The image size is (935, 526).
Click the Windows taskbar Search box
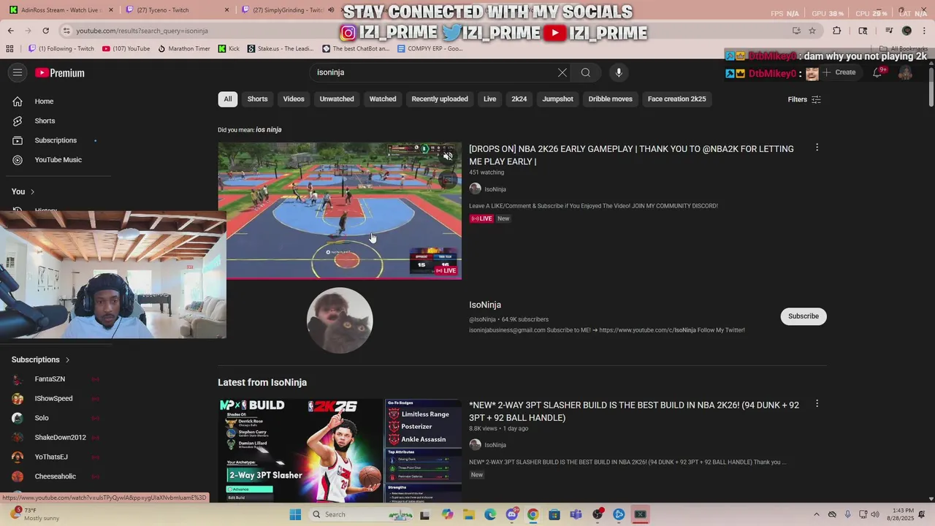(361, 514)
